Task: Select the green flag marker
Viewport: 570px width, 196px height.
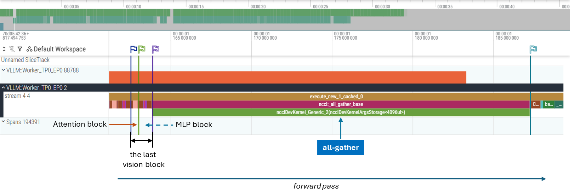Action: 142,49
